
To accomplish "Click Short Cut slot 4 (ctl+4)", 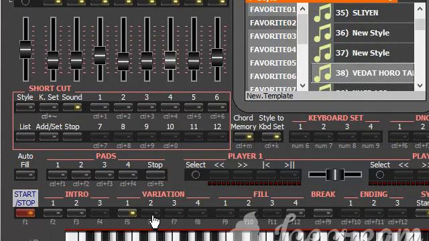I will click(170, 107).
